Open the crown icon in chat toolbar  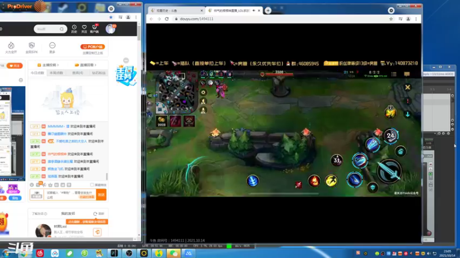50,185
